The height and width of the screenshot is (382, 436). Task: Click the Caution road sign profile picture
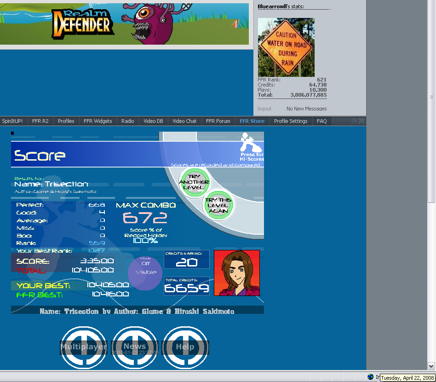click(286, 47)
